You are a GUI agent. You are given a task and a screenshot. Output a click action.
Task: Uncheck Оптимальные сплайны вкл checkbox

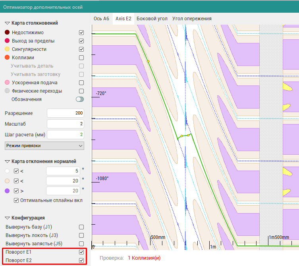[x=16, y=200]
